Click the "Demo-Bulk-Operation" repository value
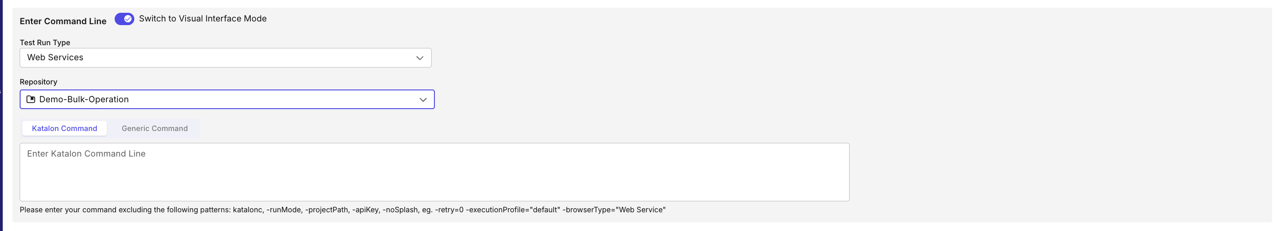 point(84,99)
